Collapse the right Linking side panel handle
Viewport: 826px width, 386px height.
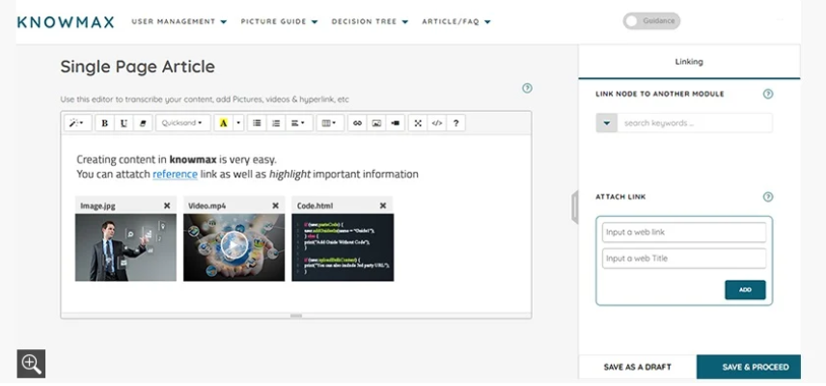pyautogui.click(x=575, y=208)
